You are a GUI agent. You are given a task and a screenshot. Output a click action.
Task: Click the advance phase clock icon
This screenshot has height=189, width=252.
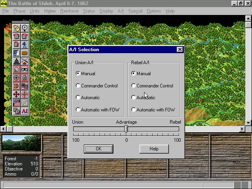(16, 28)
